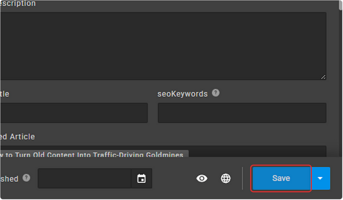The width and height of the screenshot is (343, 200).
Task: Show help for the seoKeywords field
Action: [x=216, y=93]
